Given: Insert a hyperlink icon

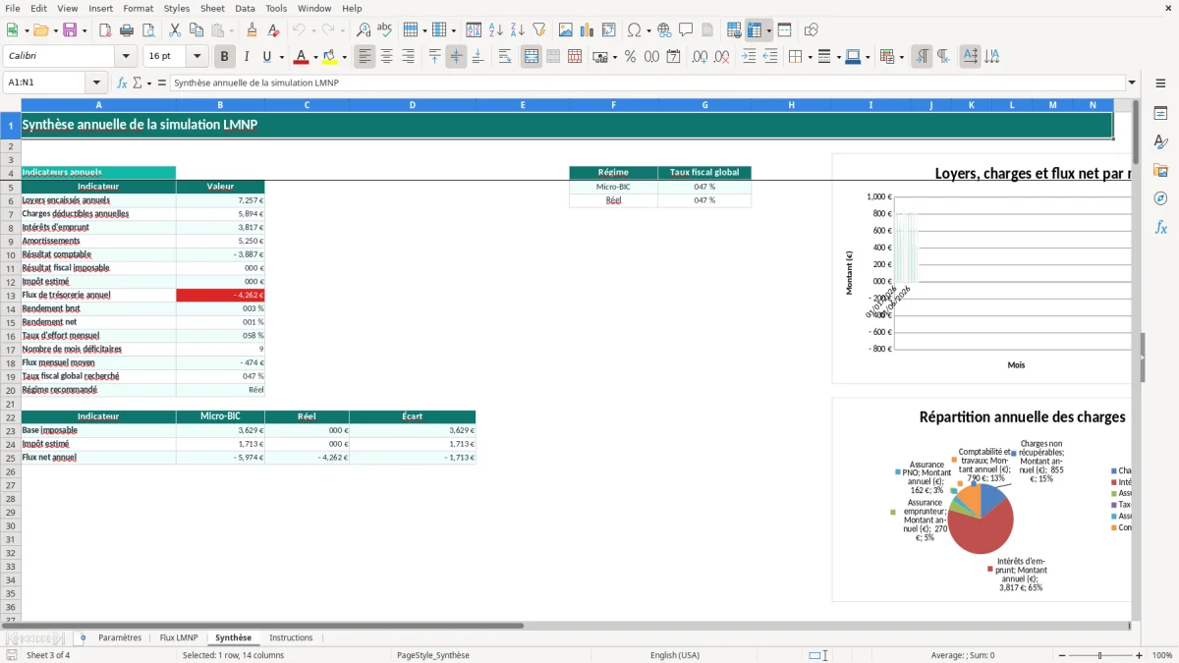Looking at the screenshot, I should pos(665,30).
